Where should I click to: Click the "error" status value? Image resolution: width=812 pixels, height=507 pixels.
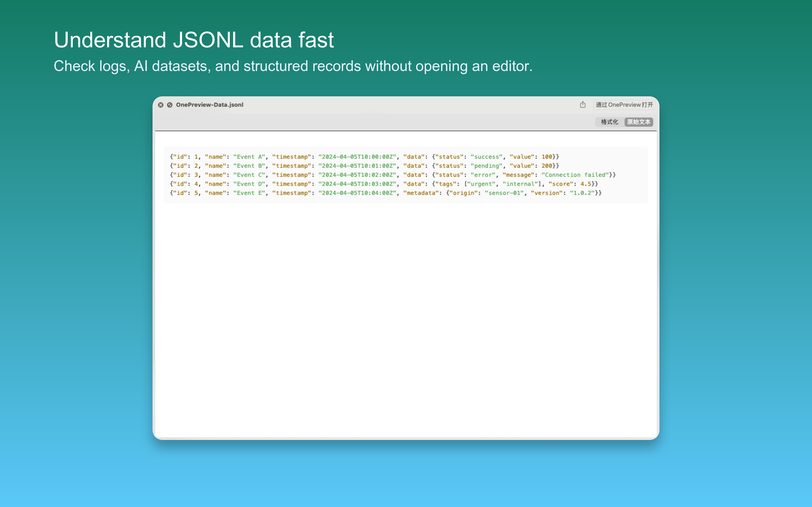483,175
